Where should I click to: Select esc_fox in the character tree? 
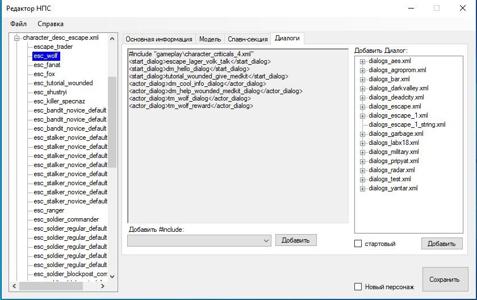(x=44, y=74)
